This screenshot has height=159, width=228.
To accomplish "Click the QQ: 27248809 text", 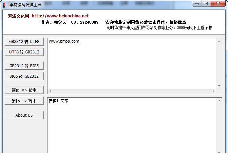I will tap(85, 22).
